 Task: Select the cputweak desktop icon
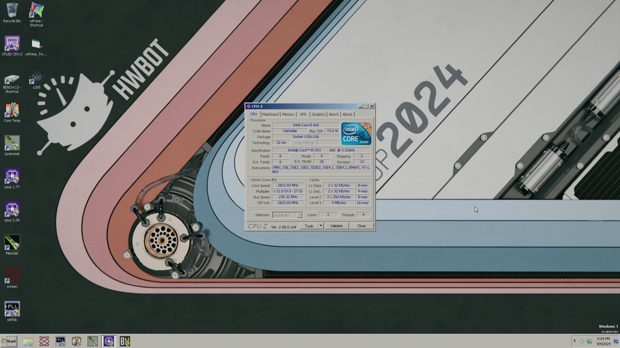point(12,146)
